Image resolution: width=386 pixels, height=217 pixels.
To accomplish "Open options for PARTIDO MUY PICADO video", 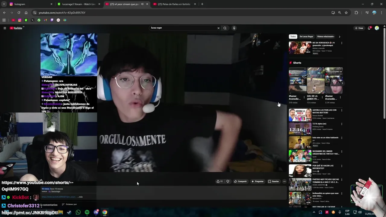I will [x=341, y=180].
